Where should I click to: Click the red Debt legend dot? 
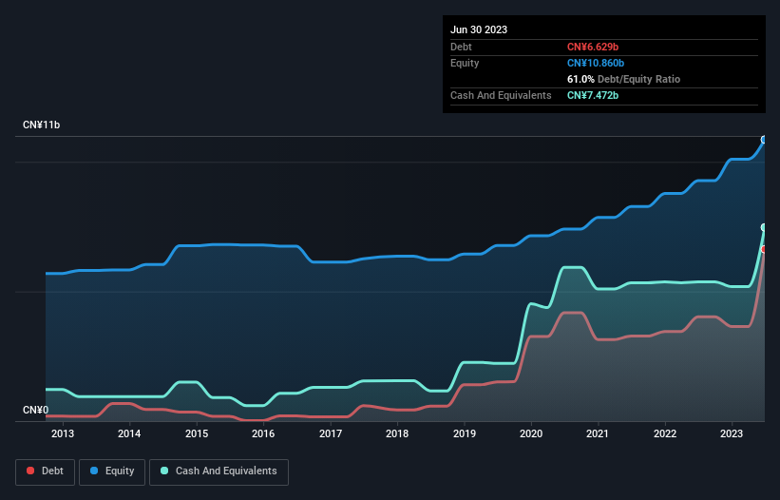[x=30, y=471]
